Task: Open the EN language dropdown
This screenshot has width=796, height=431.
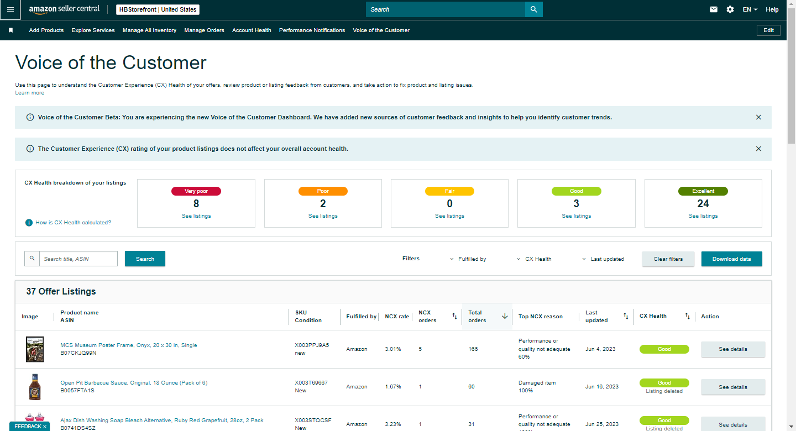Action: [x=750, y=9]
